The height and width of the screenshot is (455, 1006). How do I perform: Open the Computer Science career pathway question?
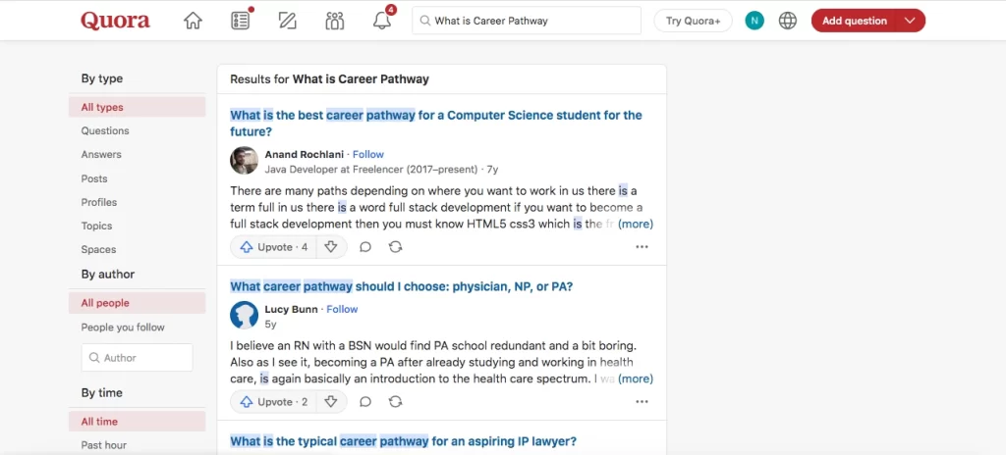(x=436, y=123)
